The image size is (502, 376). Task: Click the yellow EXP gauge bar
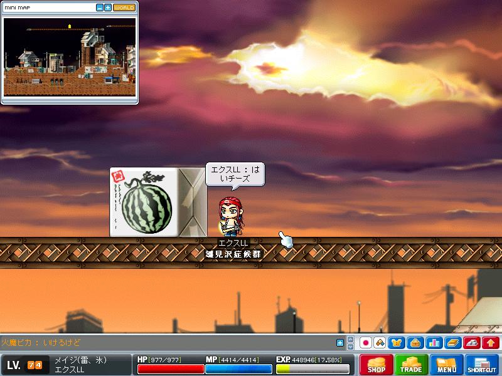click(x=312, y=369)
